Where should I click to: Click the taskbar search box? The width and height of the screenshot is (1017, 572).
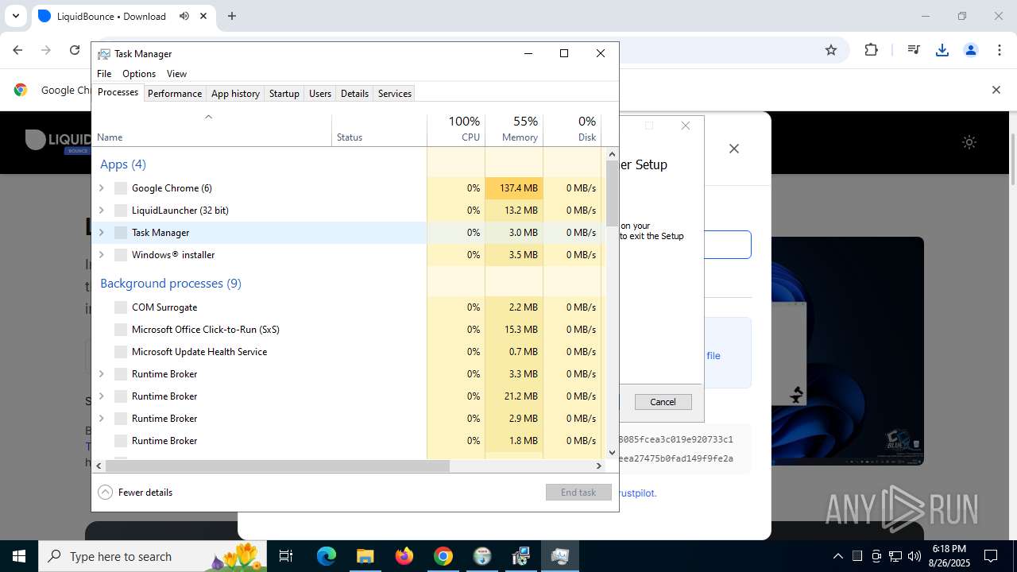[153, 556]
